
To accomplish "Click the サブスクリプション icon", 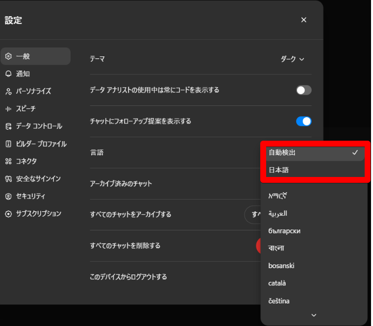I will (8, 214).
